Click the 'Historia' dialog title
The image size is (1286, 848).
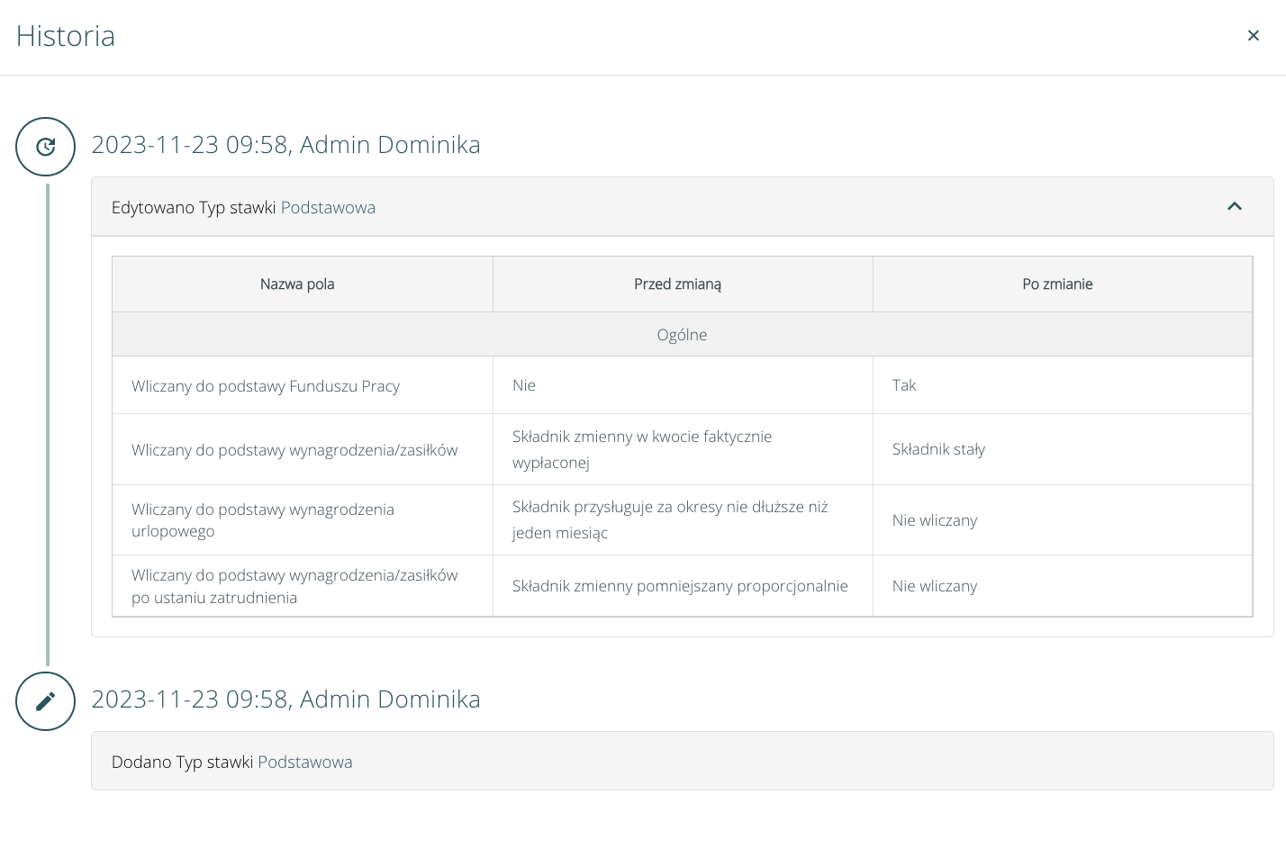(x=66, y=36)
